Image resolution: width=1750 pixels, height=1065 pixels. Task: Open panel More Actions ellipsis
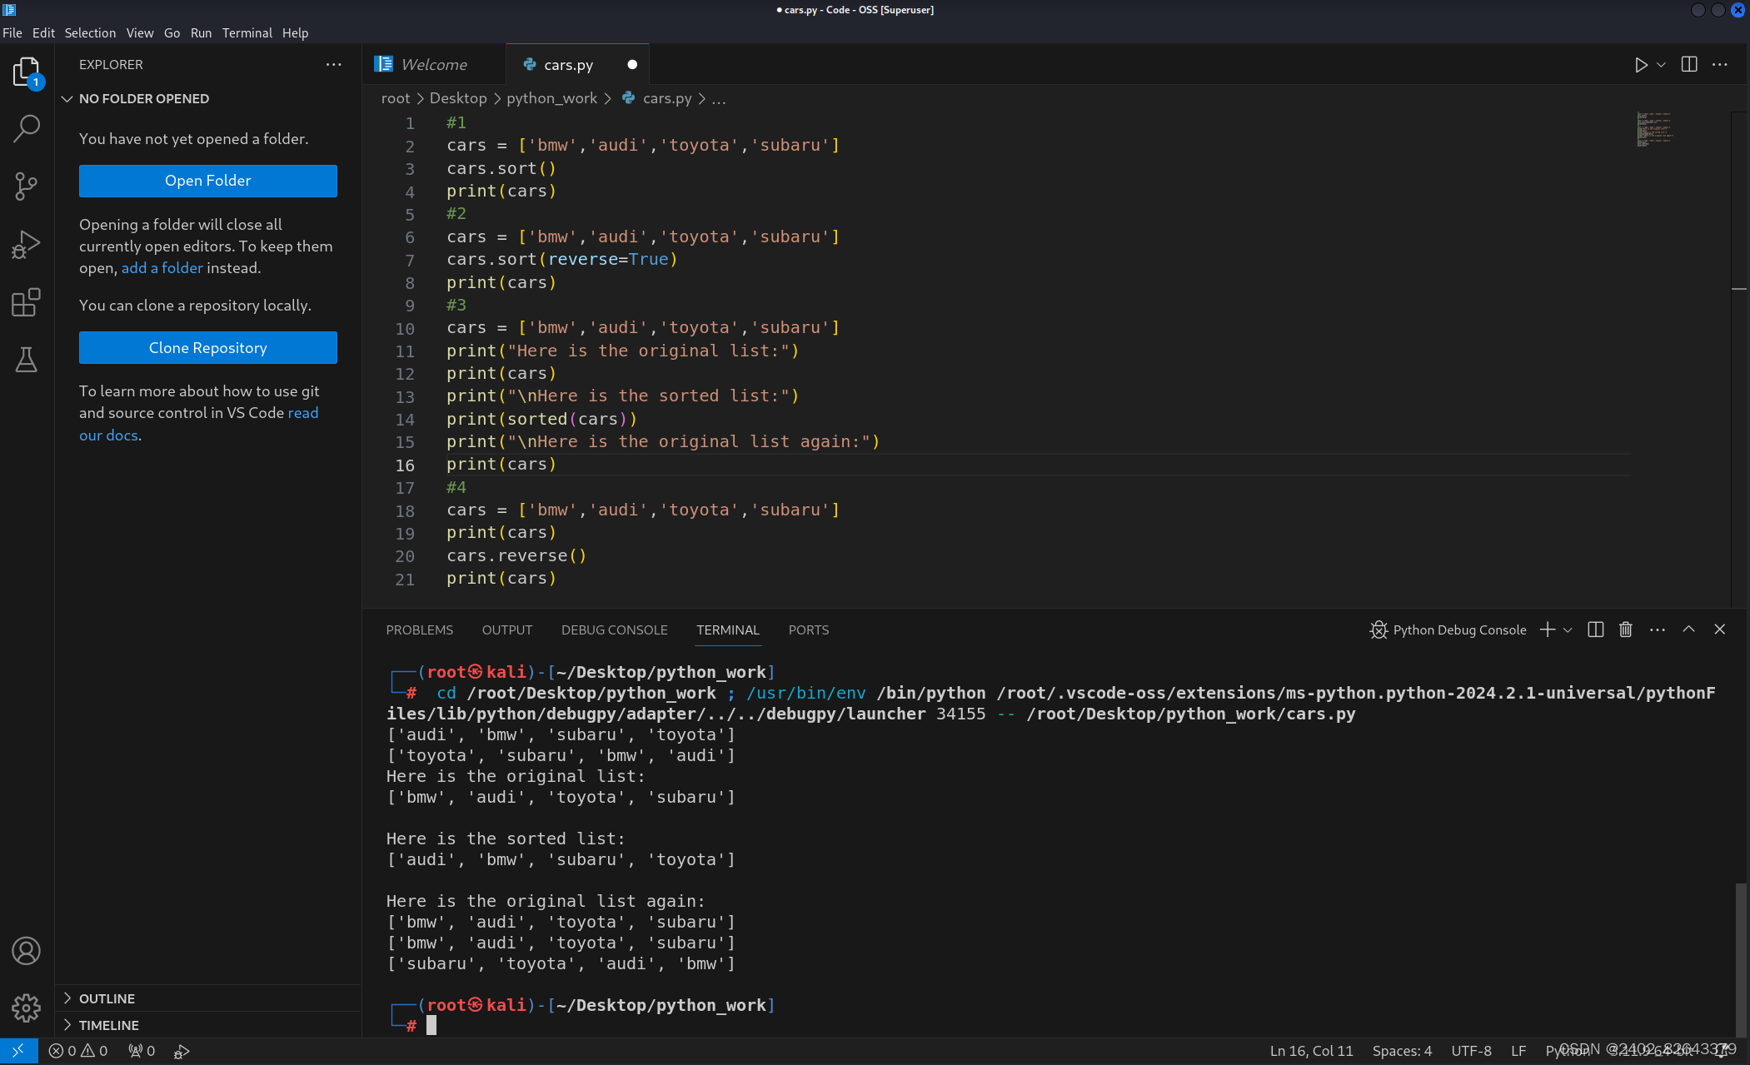[1658, 630]
